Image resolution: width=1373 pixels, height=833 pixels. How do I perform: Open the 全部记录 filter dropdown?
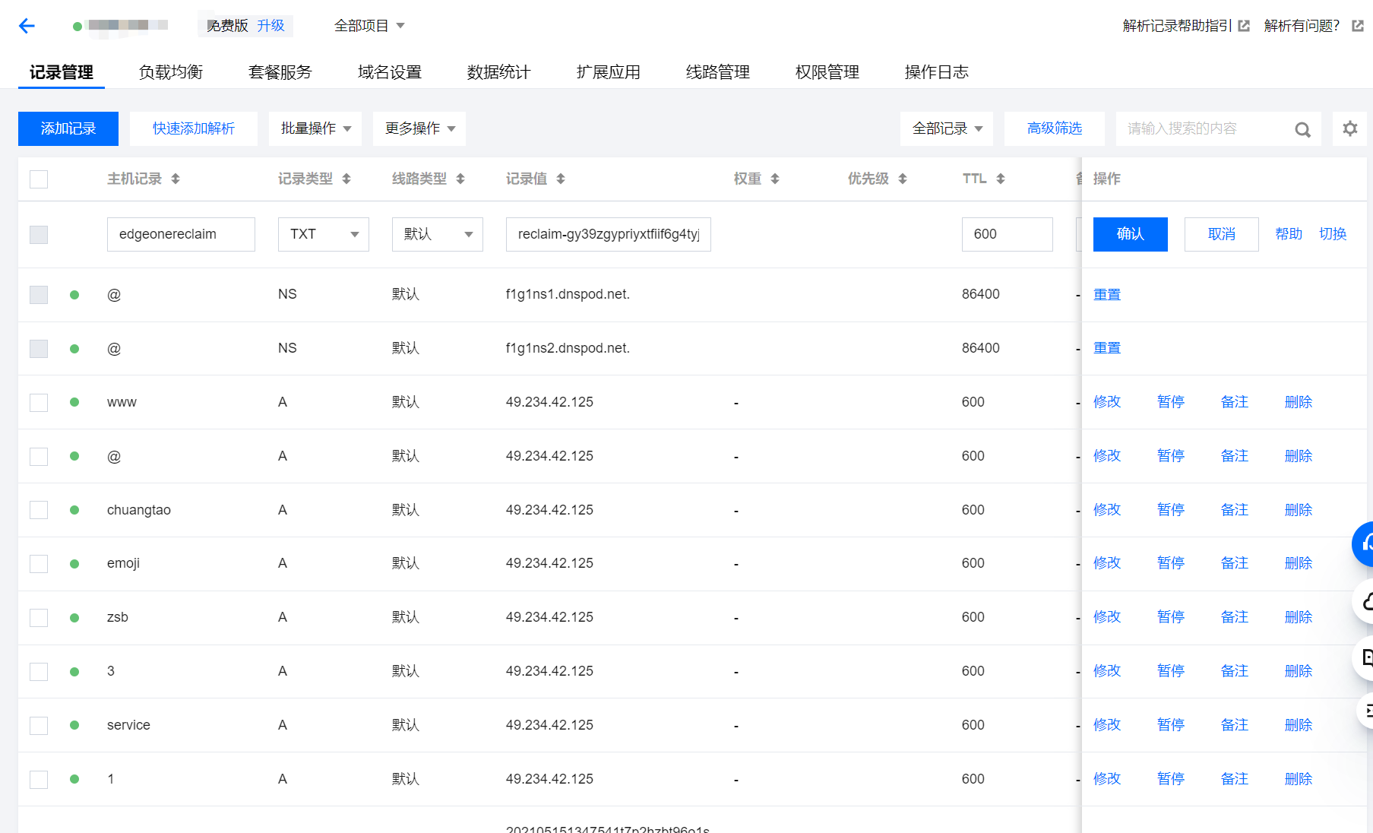click(947, 128)
